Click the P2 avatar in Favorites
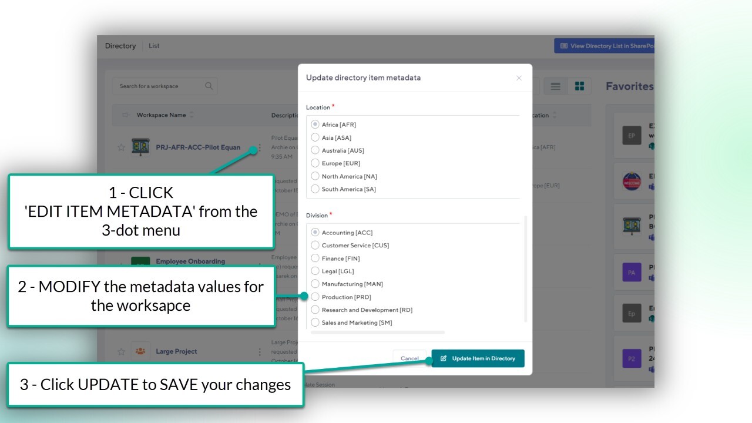Screen dimensions: 752x423 tap(632, 358)
